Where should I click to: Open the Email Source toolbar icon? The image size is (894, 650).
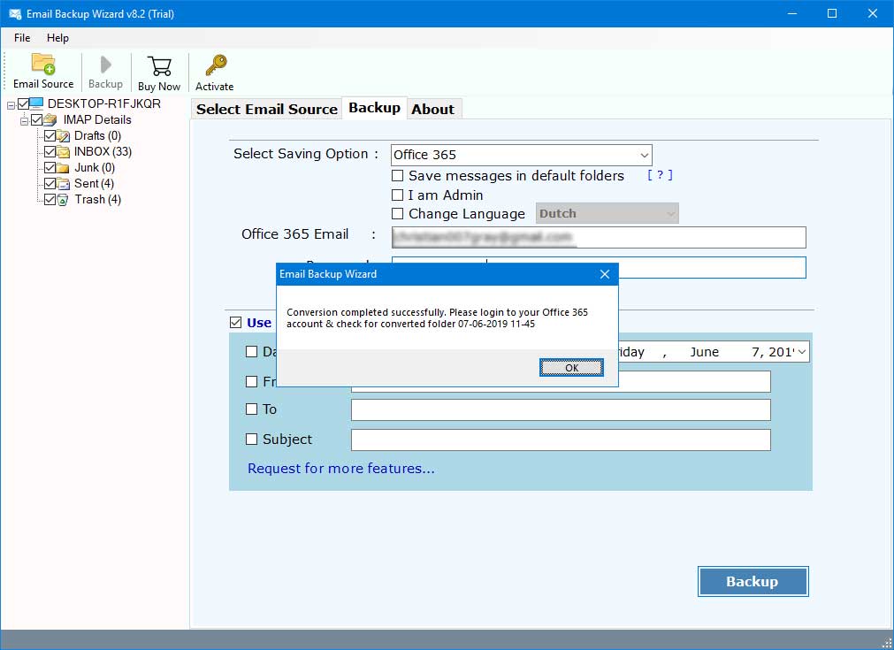coord(42,64)
